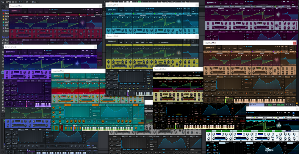299x154 pixels.
Task: Toggle OSC A enable light in crimson Serum window
Action: (x=16, y=15)
